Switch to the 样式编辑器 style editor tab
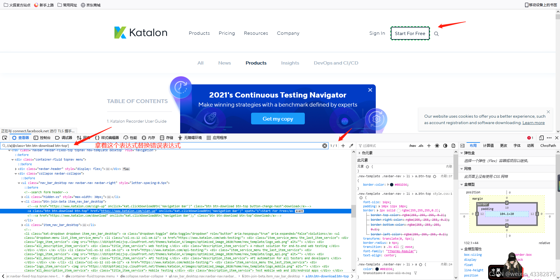Viewport: 560px width, 280px height. click(107, 138)
